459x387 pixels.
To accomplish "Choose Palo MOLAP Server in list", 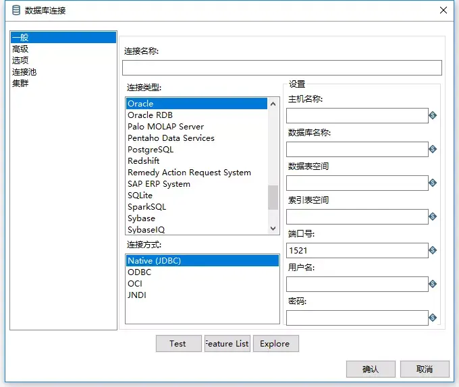I will pos(196,127).
